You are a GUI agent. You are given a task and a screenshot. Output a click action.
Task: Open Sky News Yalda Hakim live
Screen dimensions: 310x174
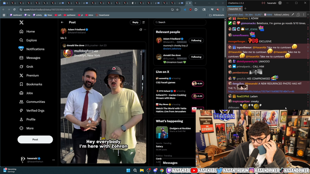[180, 108]
